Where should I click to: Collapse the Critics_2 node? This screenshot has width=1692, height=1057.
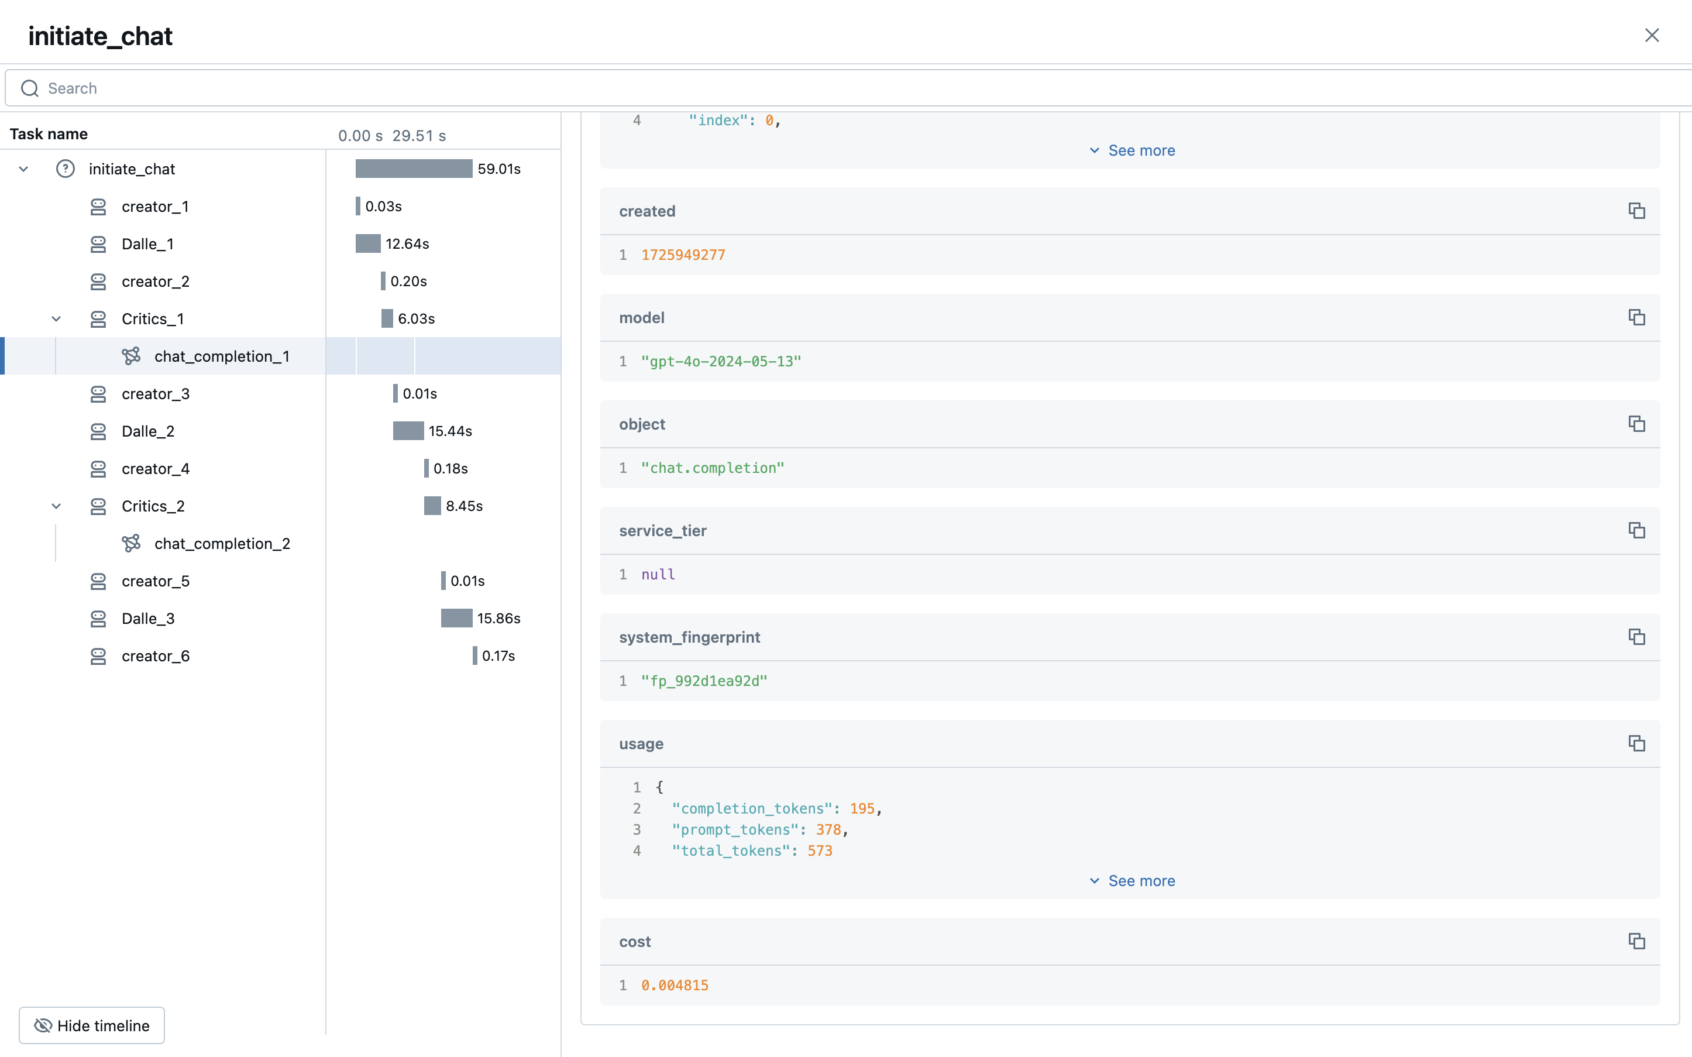click(57, 506)
